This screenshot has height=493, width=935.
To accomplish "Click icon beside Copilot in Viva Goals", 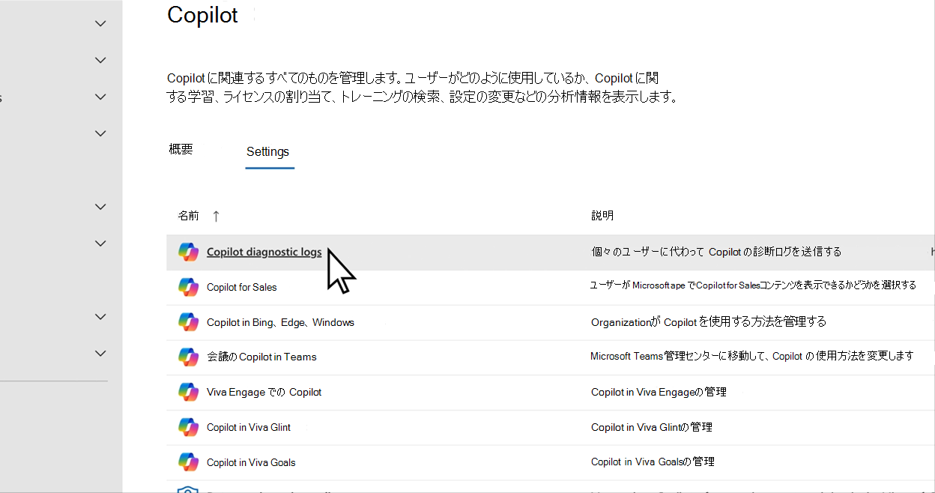I will pyautogui.click(x=188, y=462).
